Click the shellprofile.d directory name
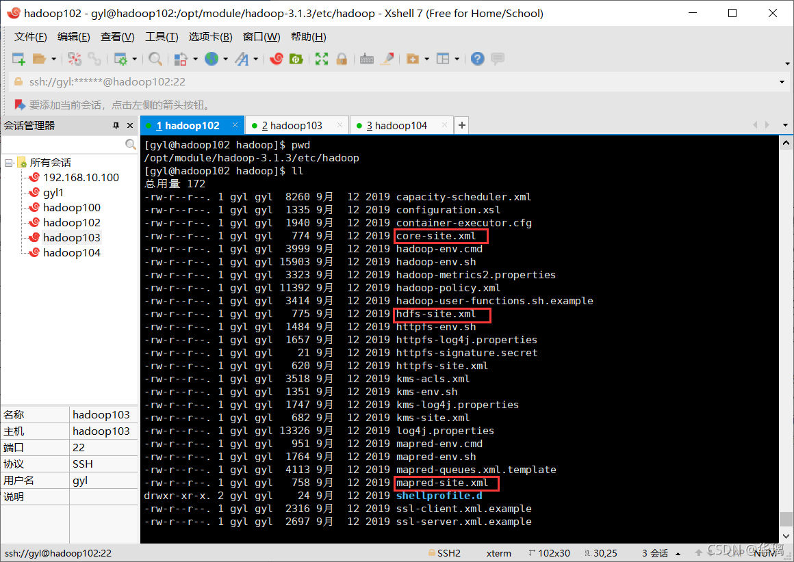This screenshot has height=562, width=794. pos(439,496)
